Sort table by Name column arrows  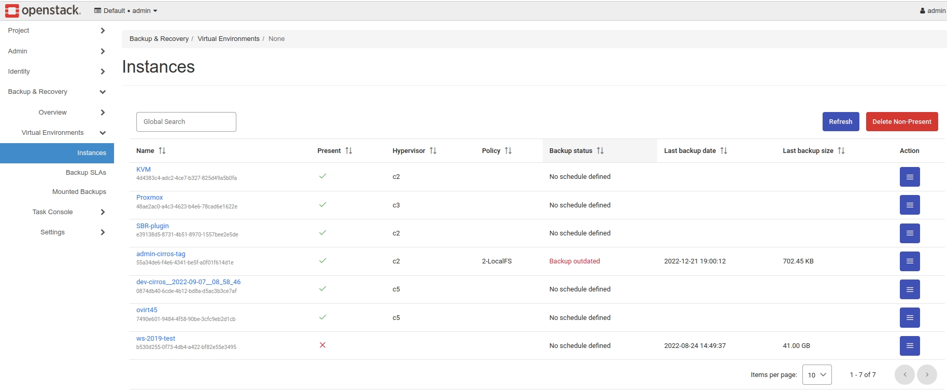(162, 151)
